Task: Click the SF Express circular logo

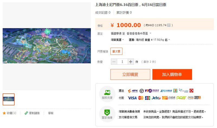Action: pyautogui.click(x=142, y=91)
